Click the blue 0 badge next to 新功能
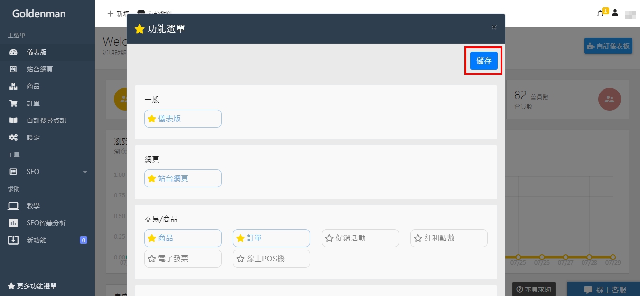The image size is (640, 296). tap(83, 240)
